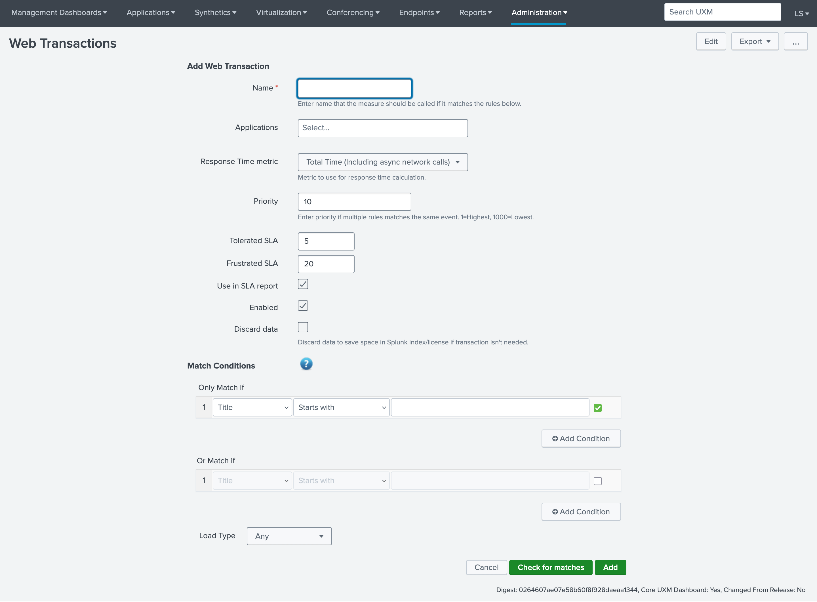Open the Response Time metric dropdown
This screenshot has height=602, width=817.
[x=383, y=162]
